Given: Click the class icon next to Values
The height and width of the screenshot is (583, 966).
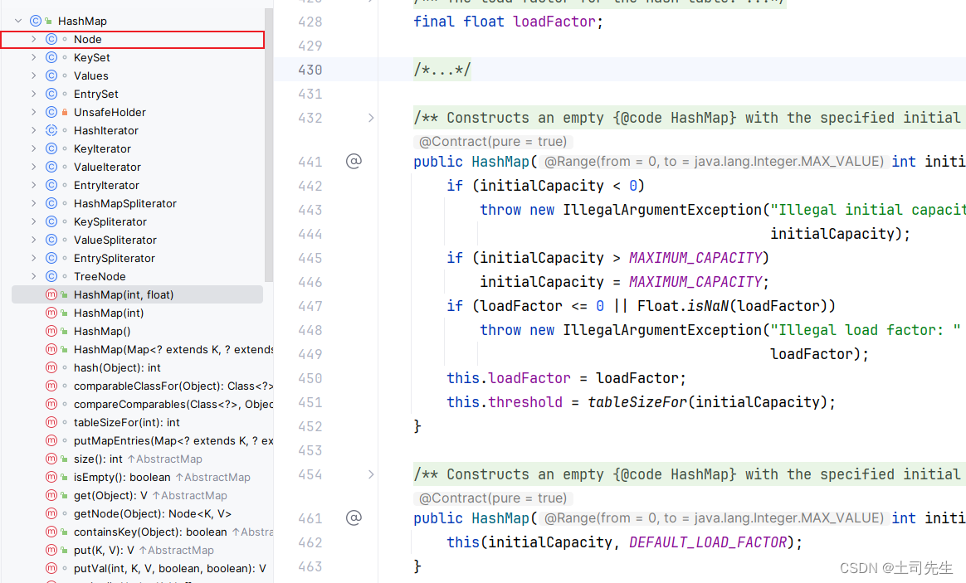Looking at the screenshot, I should point(51,75).
